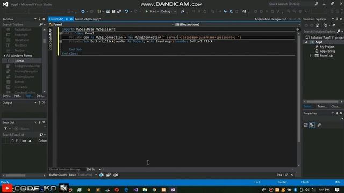Toggle auto-hide pin on Error List panel
This screenshot has height=193, width=344.
(x=39, y=122)
